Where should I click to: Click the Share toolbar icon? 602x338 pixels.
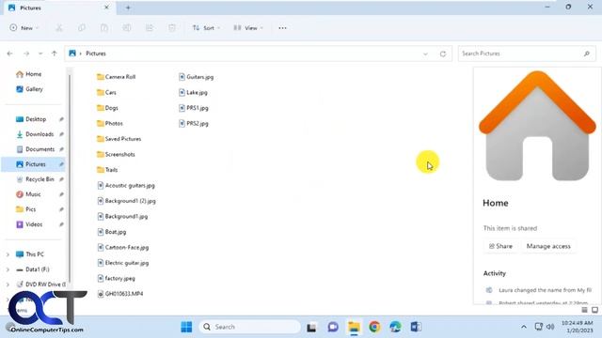(x=150, y=28)
